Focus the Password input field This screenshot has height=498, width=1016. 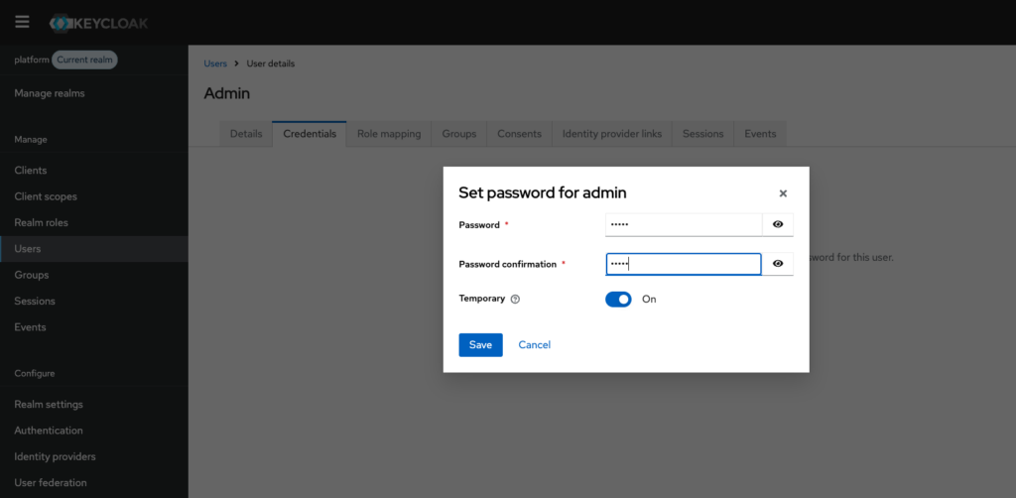(x=683, y=225)
